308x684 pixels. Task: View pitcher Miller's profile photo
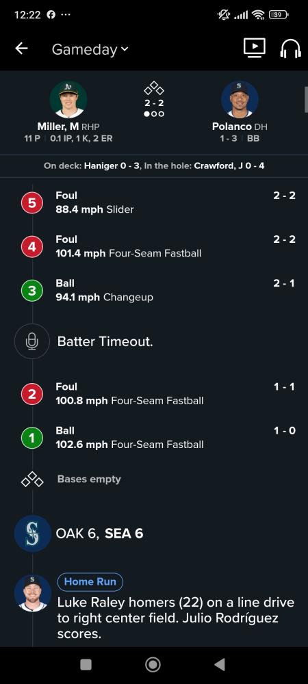pyautogui.click(x=68, y=99)
